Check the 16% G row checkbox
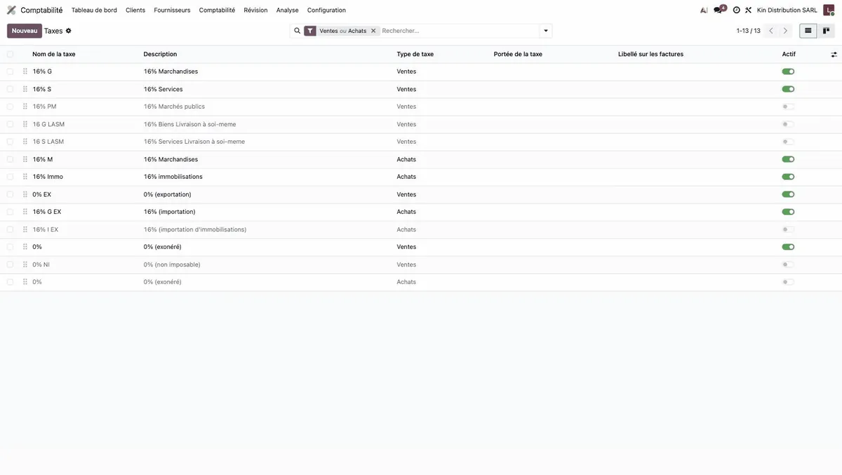 [x=10, y=72]
